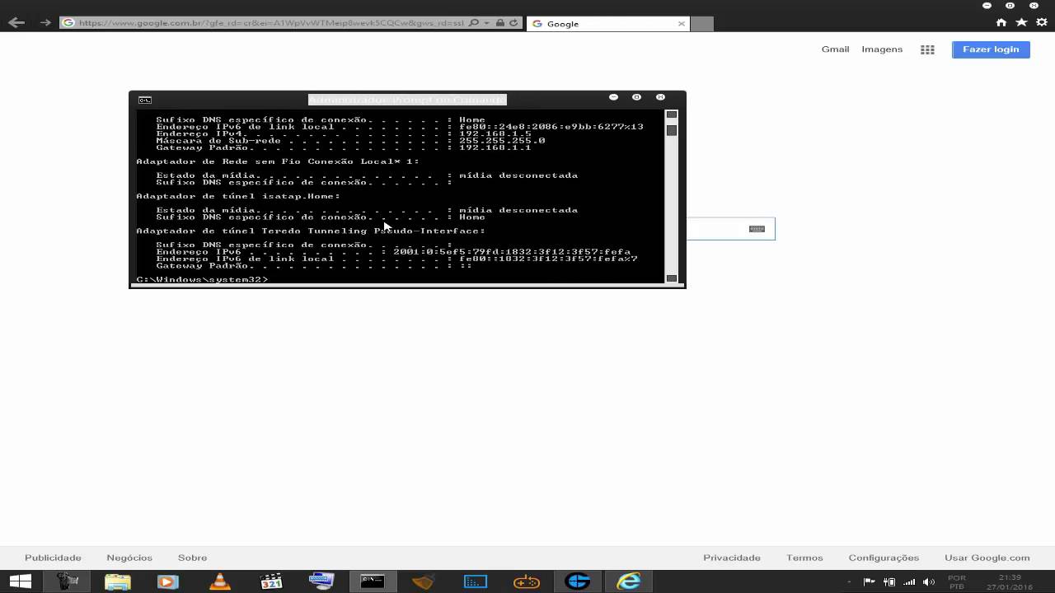Open Imagens link

882,49
